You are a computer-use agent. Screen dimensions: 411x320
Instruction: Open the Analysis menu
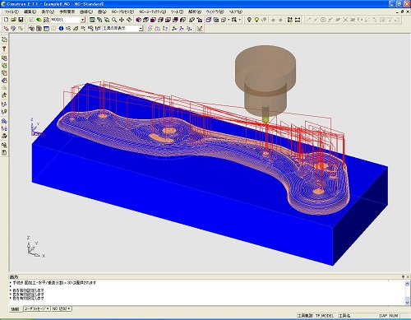pyautogui.click(x=195, y=12)
